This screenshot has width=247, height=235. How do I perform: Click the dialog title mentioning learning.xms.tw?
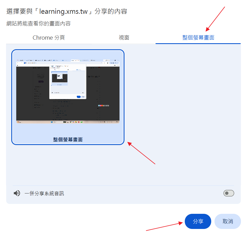coord(67,11)
